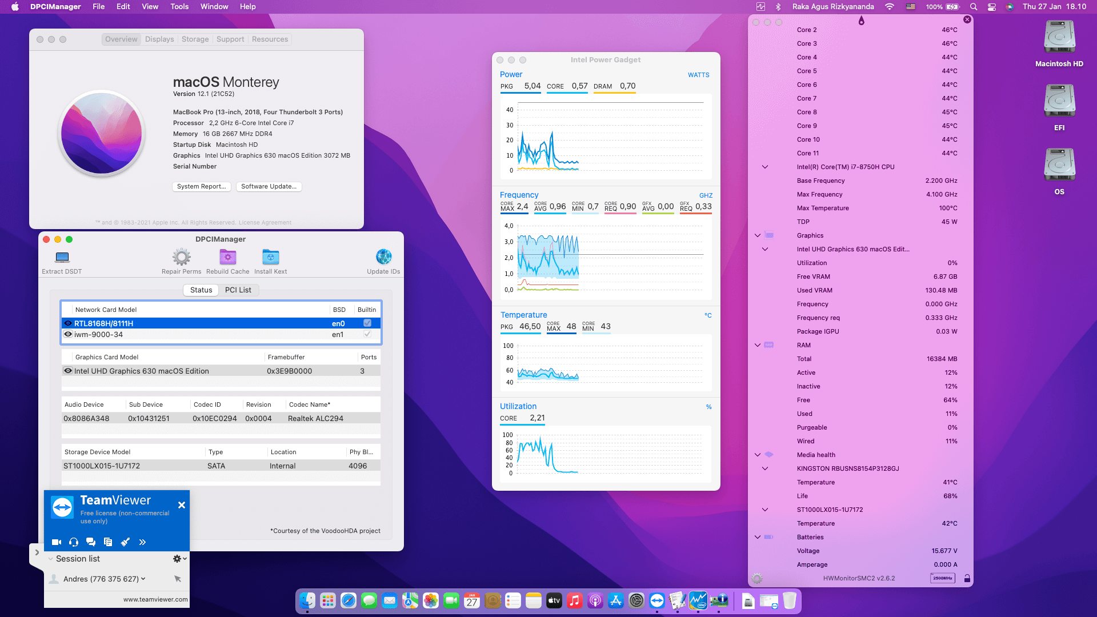Click the Software Update... button
Screen dimensions: 1097x617
[x=269, y=186]
